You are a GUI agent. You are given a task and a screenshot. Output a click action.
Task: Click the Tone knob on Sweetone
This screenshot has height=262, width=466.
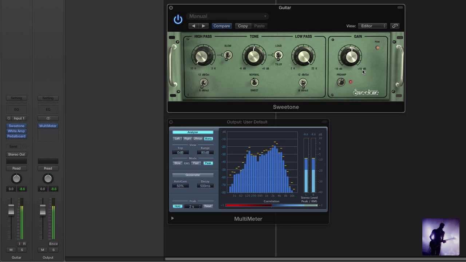pos(254,56)
